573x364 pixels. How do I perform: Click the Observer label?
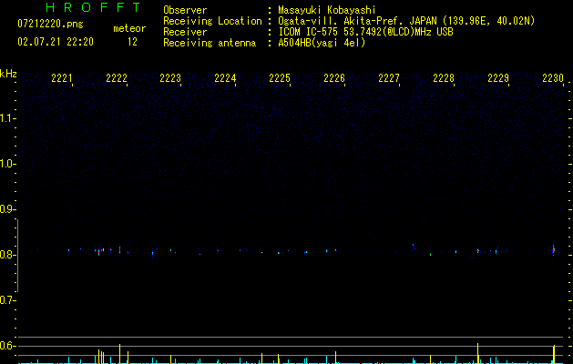[185, 10]
